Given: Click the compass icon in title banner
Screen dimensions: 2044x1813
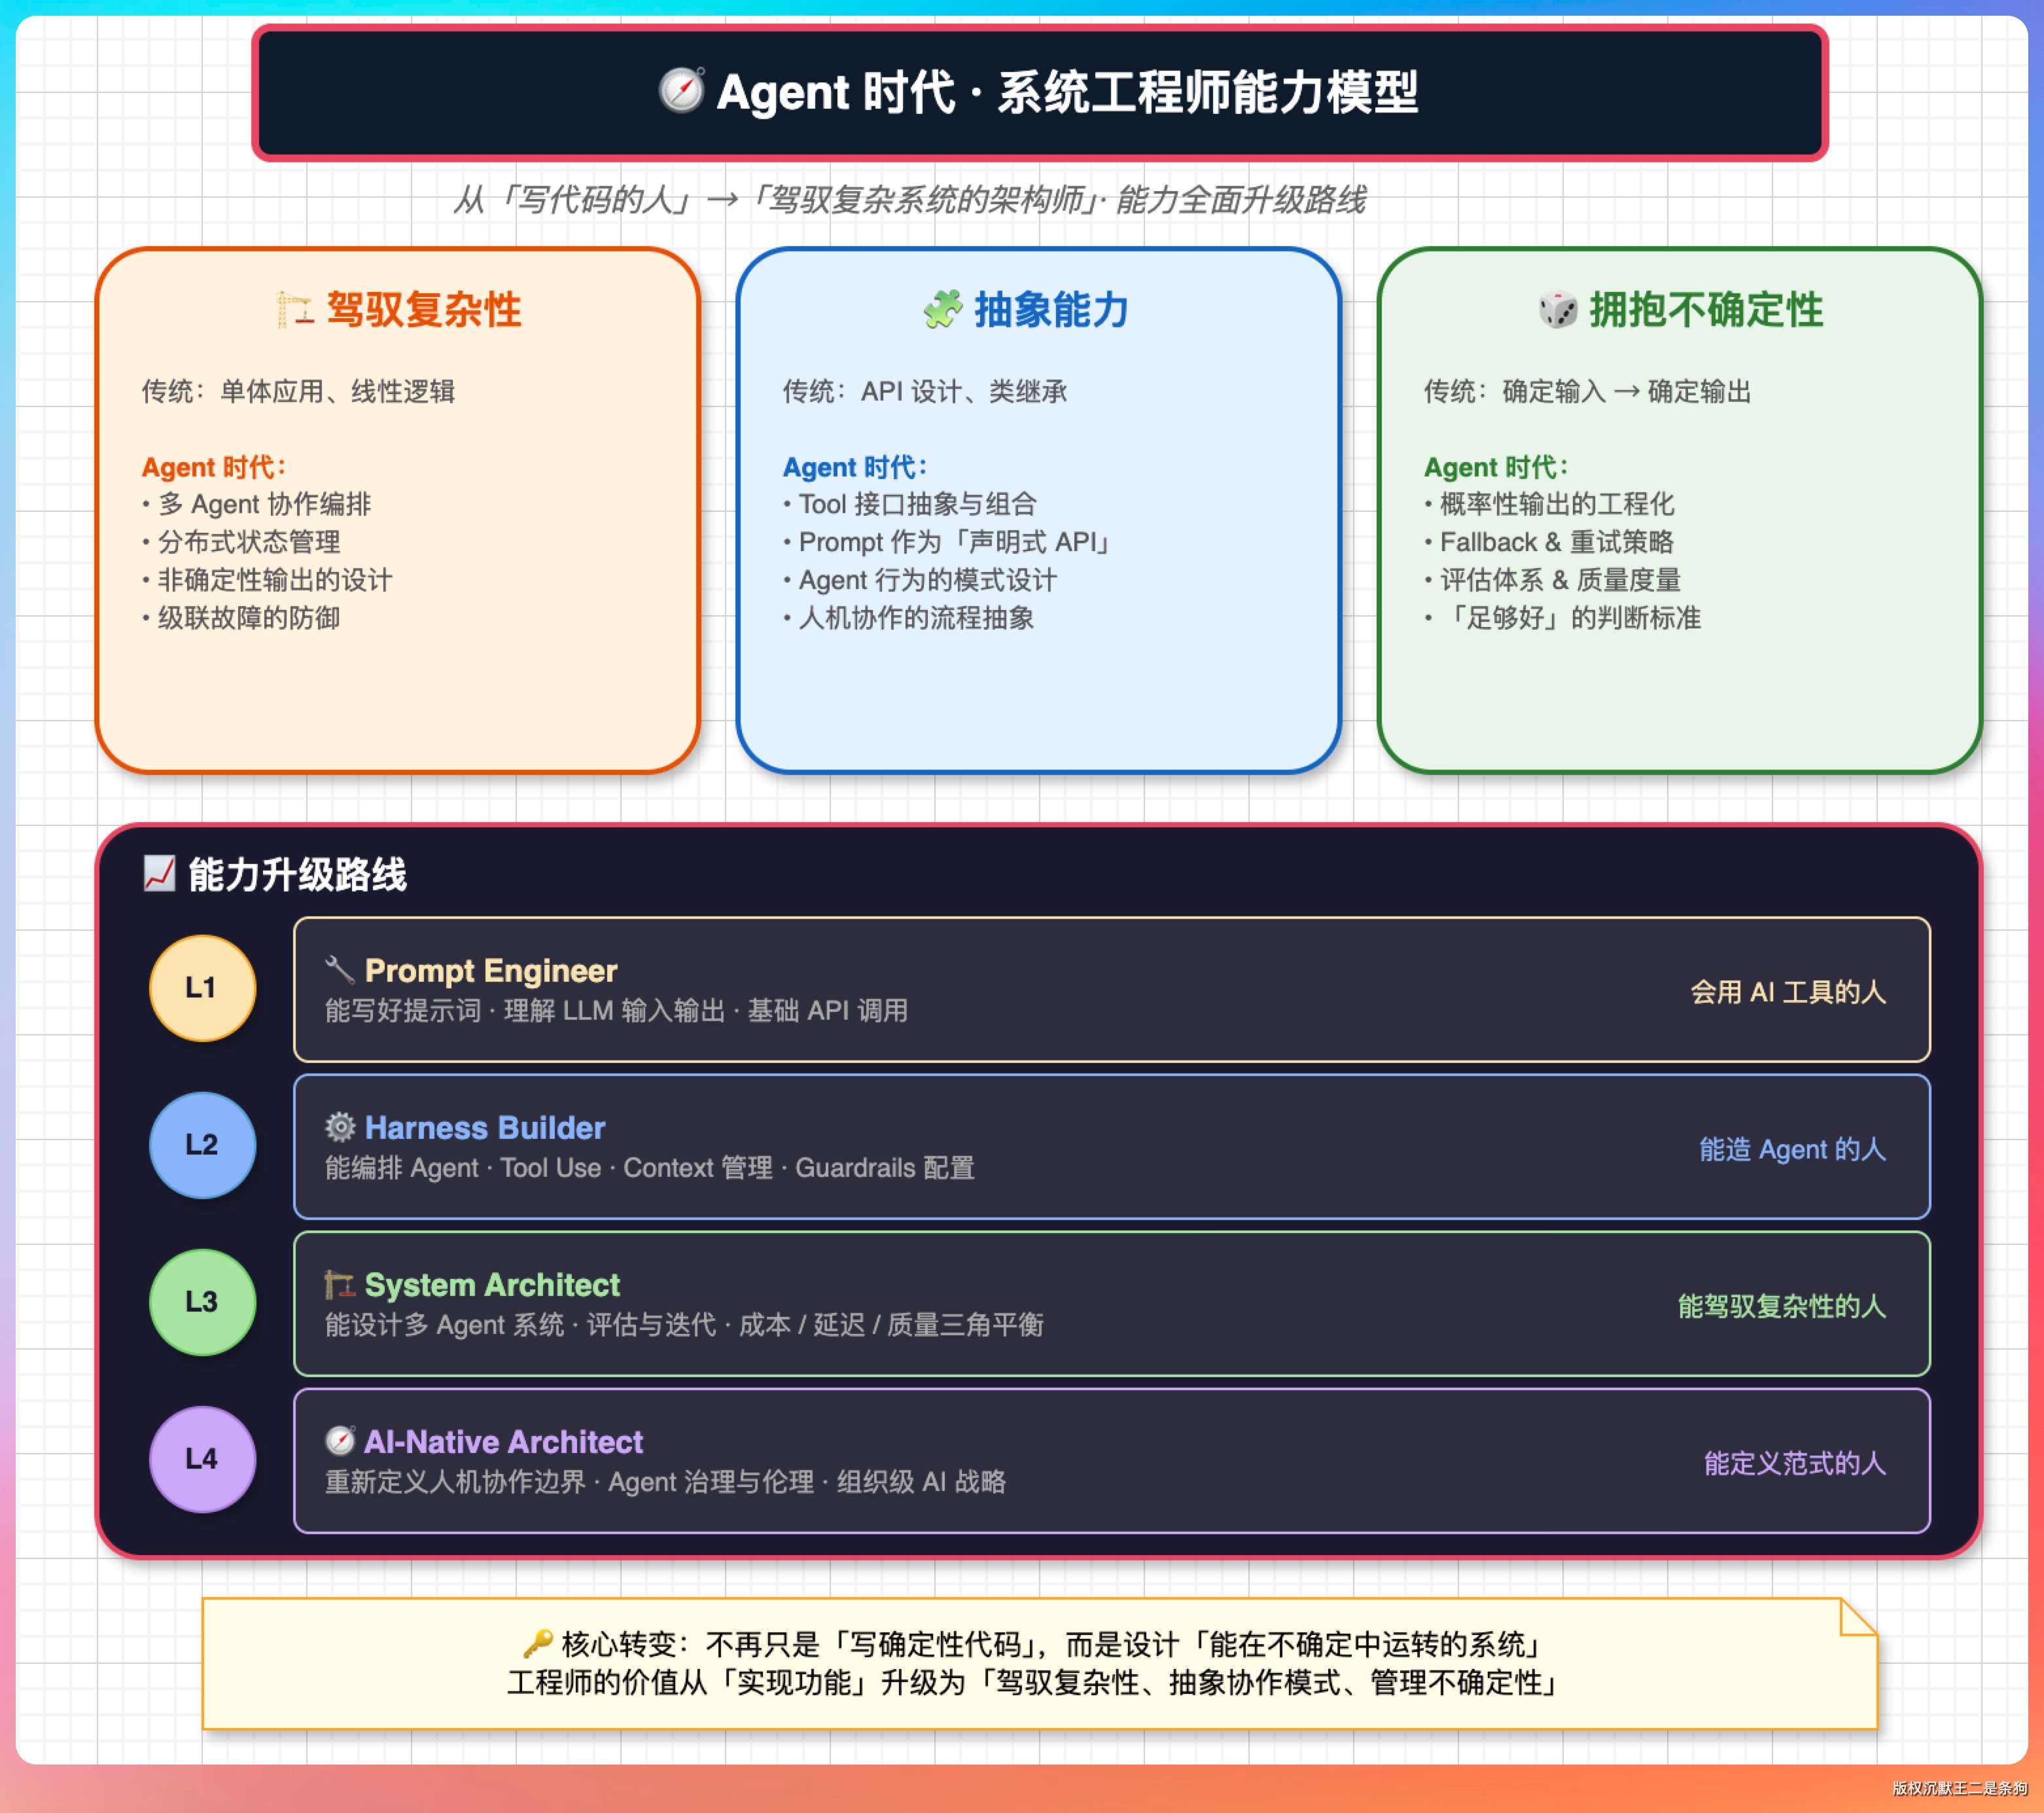Looking at the screenshot, I should [682, 91].
